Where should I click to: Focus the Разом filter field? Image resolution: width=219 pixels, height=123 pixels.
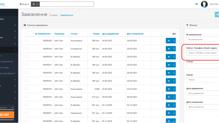(203, 80)
